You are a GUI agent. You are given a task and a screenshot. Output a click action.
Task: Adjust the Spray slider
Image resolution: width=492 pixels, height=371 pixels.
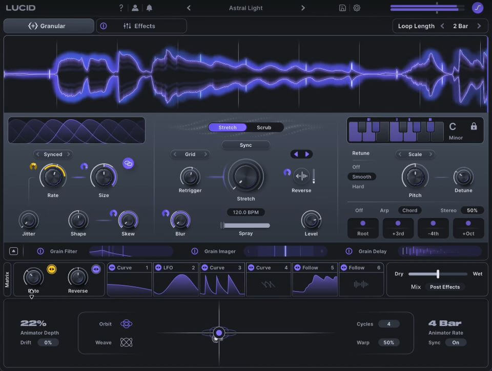[x=245, y=225]
